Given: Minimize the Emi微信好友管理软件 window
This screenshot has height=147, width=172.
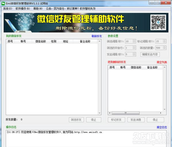Looking at the screenshot, I should click(x=152, y=3).
